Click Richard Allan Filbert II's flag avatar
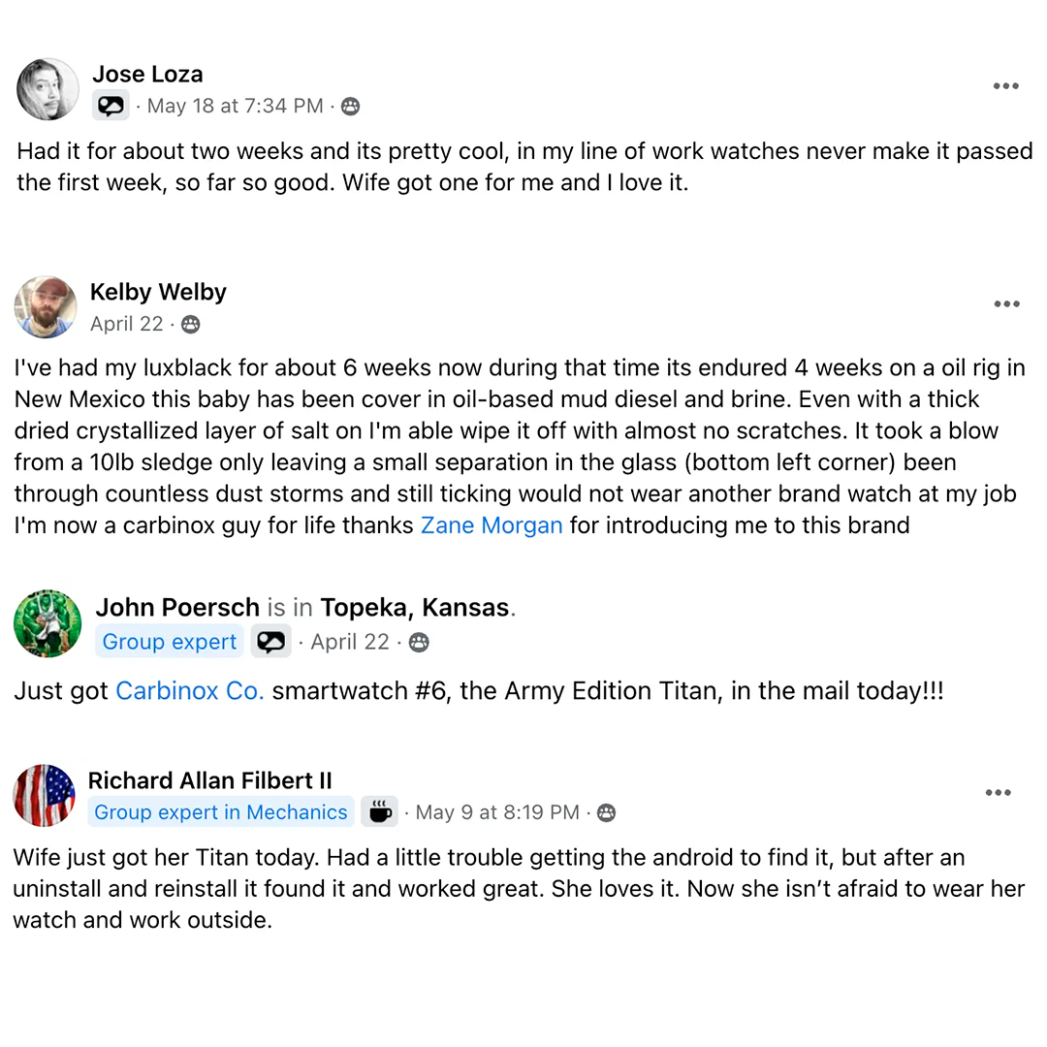 coord(45,795)
